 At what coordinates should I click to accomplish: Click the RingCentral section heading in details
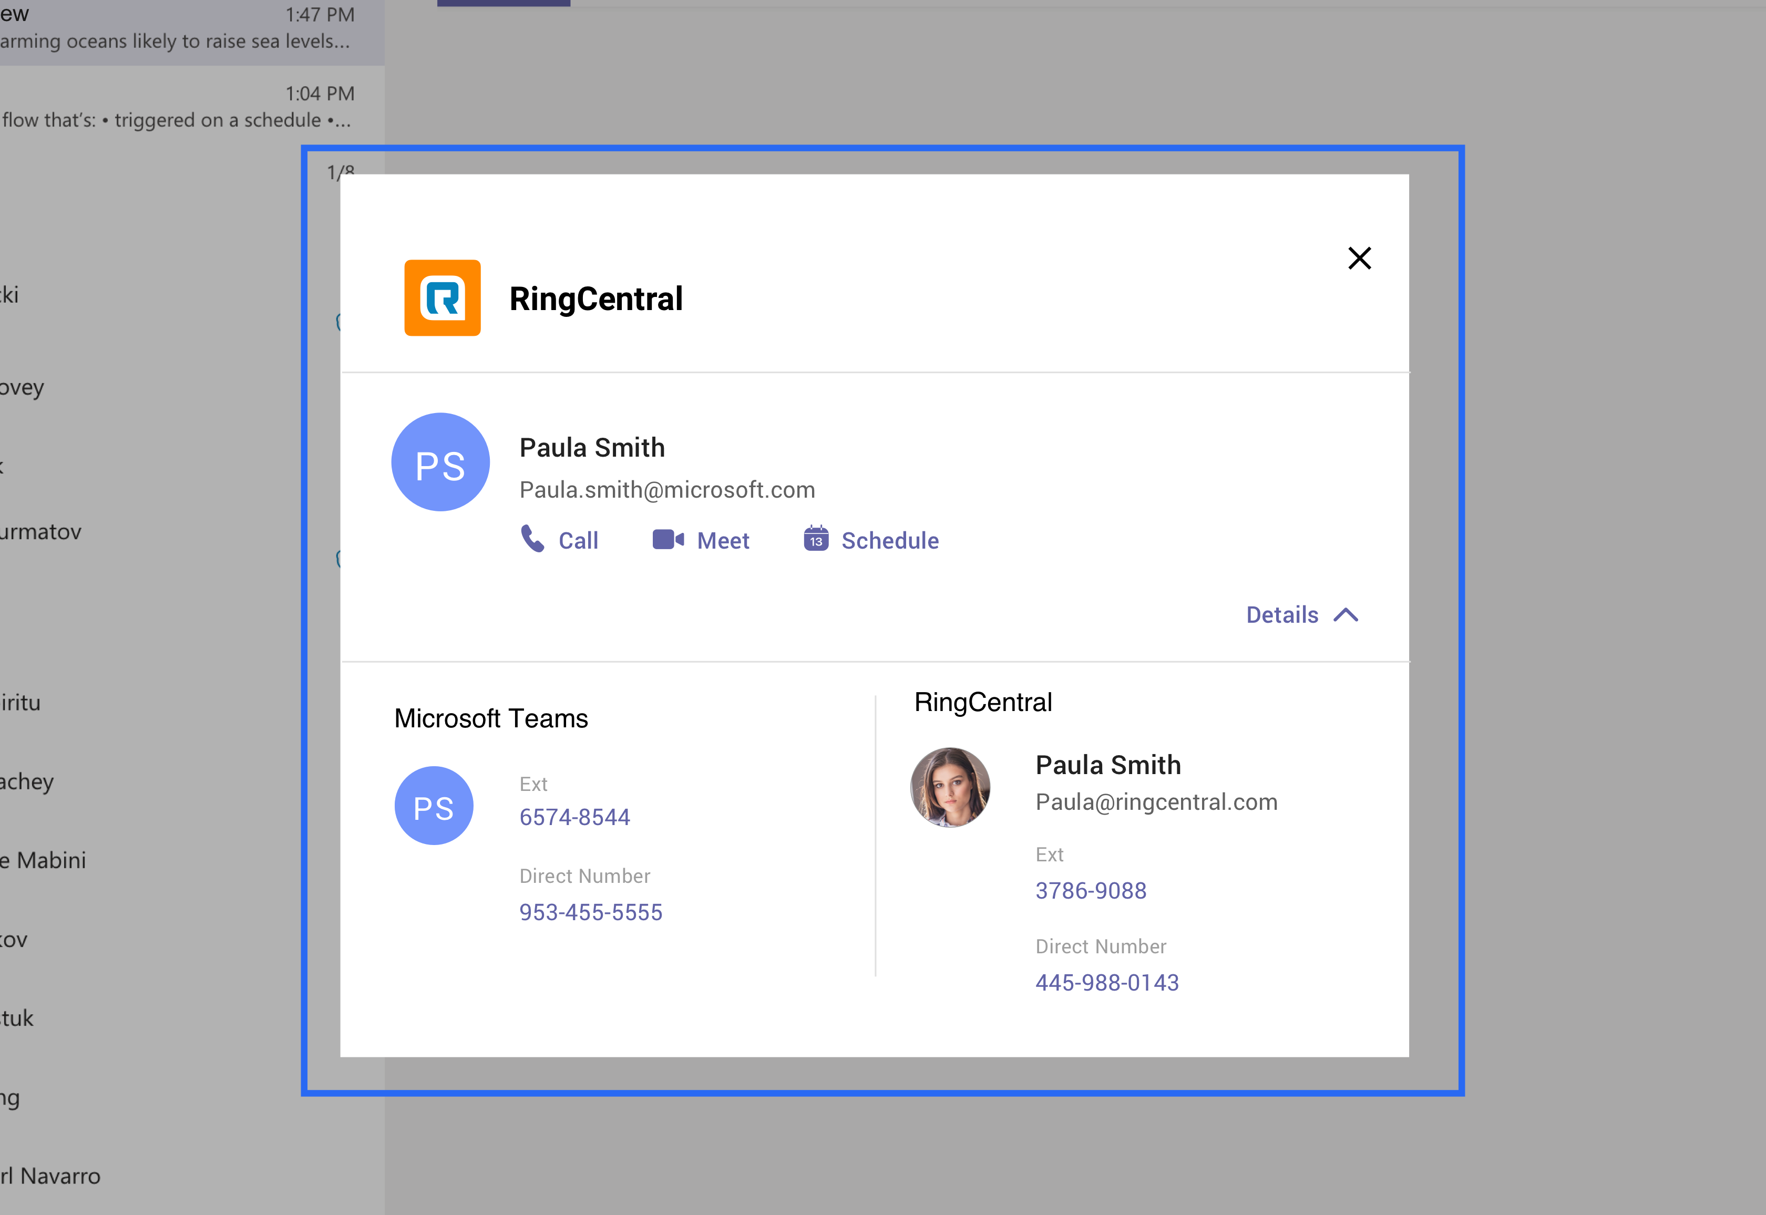(x=983, y=702)
